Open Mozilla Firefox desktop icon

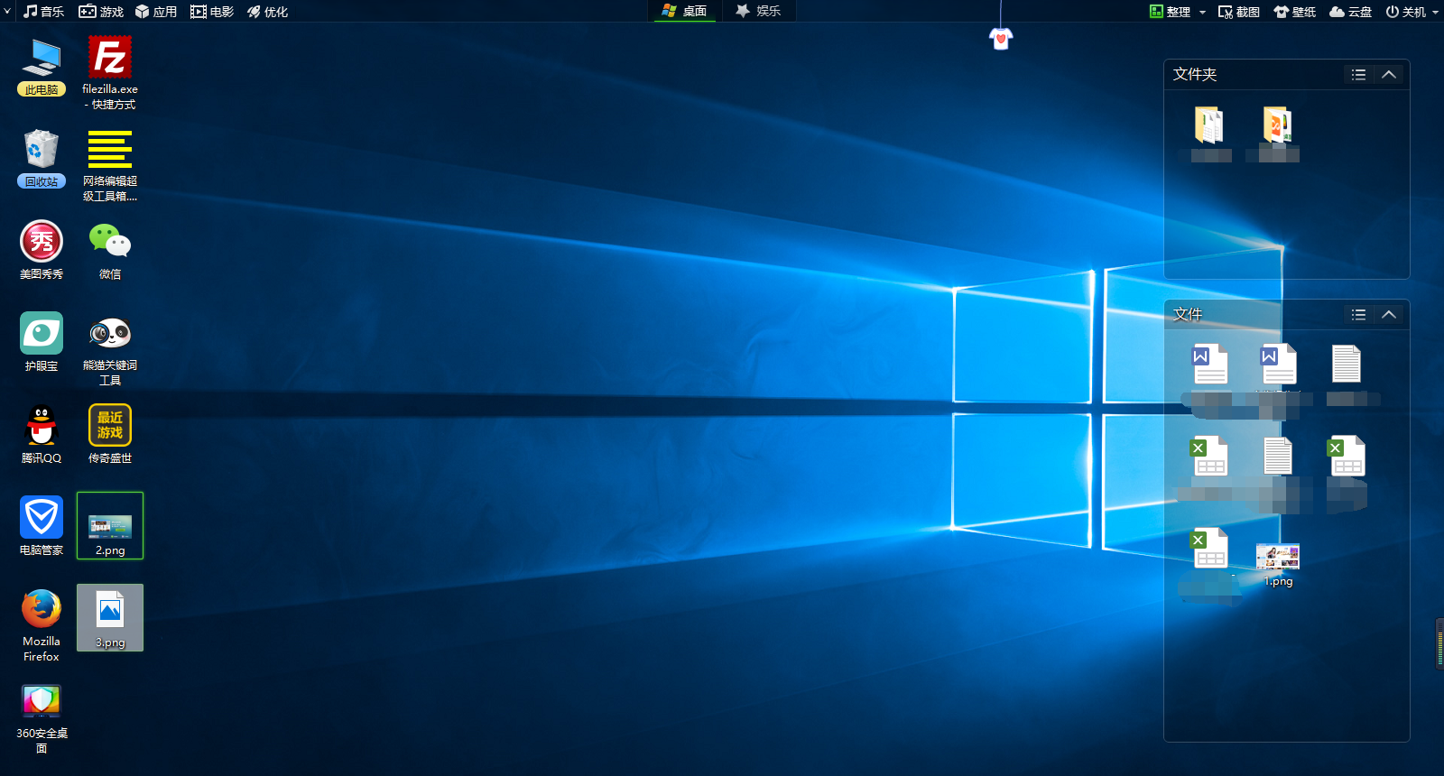(x=42, y=610)
